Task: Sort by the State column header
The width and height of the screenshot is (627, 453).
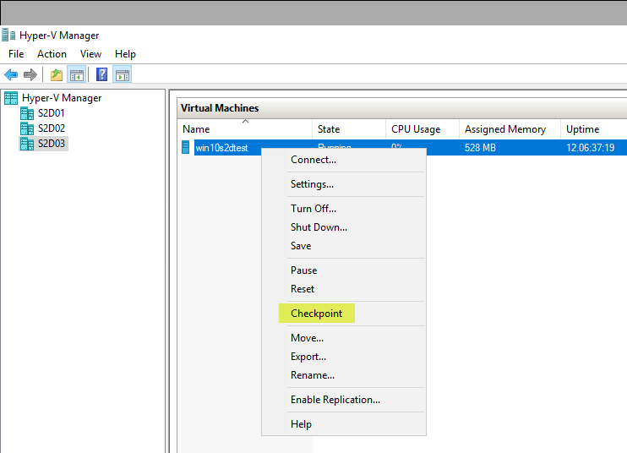Action: (x=349, y=129)
